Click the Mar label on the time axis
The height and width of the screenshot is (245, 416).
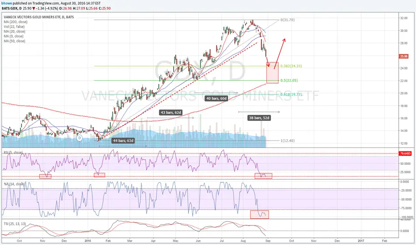coord(129,241)
